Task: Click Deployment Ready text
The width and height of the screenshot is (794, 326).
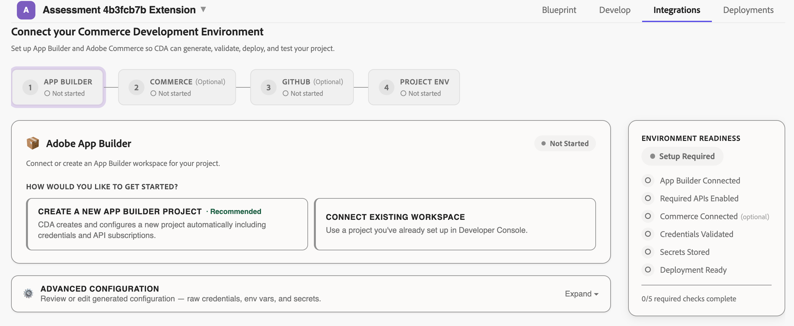Action: pyautogui.click(x=693, y=270)
